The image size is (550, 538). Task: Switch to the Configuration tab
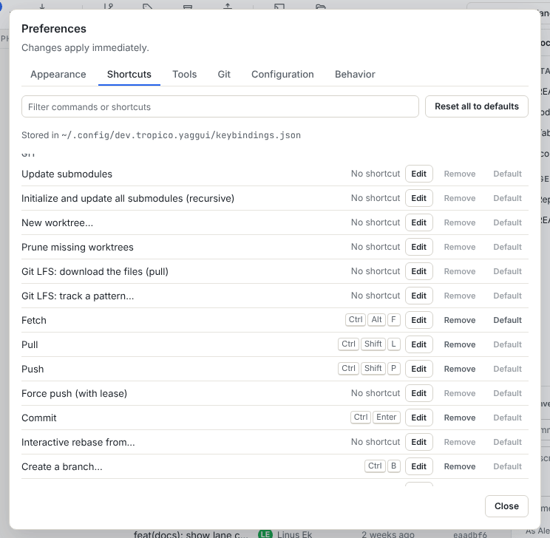(x=282, y=75)
